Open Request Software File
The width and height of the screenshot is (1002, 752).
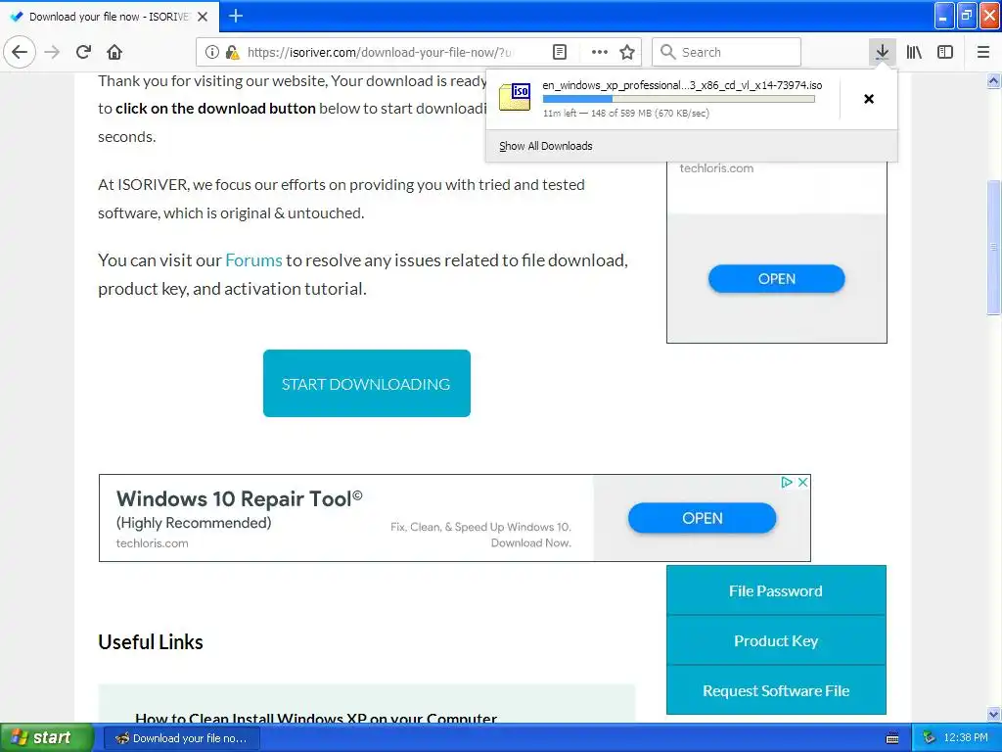(776, 690)
